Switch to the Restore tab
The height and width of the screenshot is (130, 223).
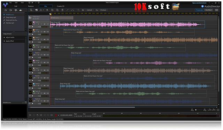click(31, 6)
